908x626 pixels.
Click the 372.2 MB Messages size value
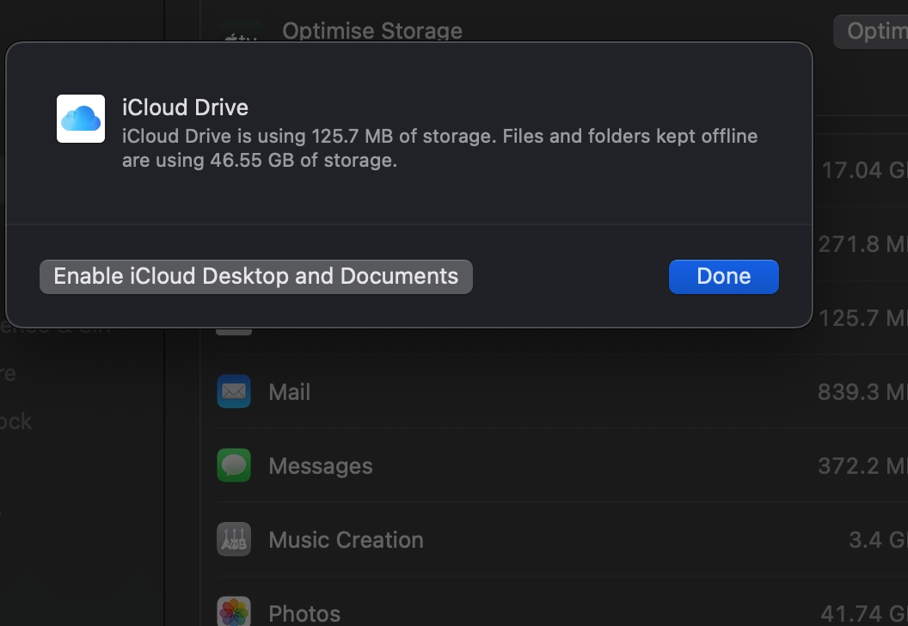(862, 466)
